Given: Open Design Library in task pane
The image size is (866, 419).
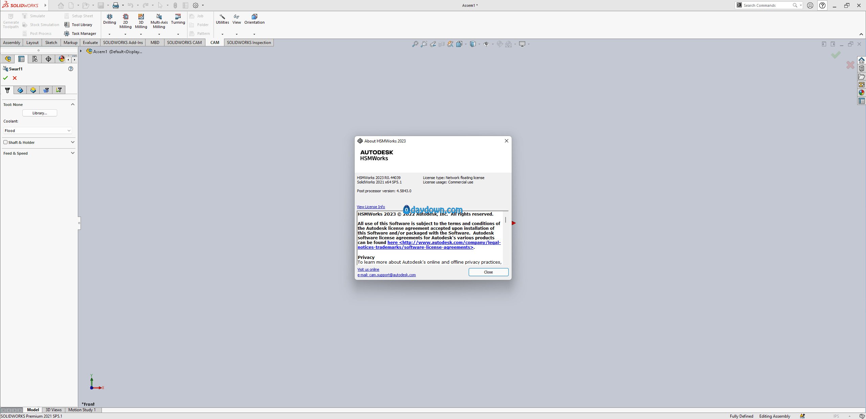Looking at the screenshot, I should [x=862, y=69].
